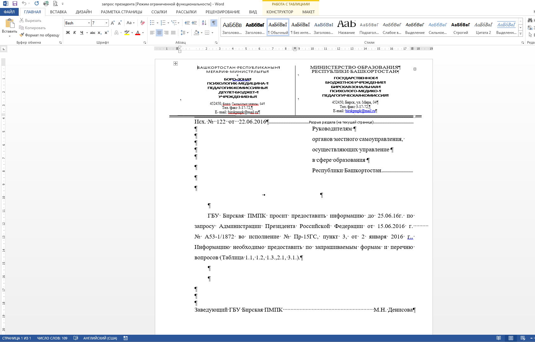Save the document with the floppy disk icon

pos(15,4)
